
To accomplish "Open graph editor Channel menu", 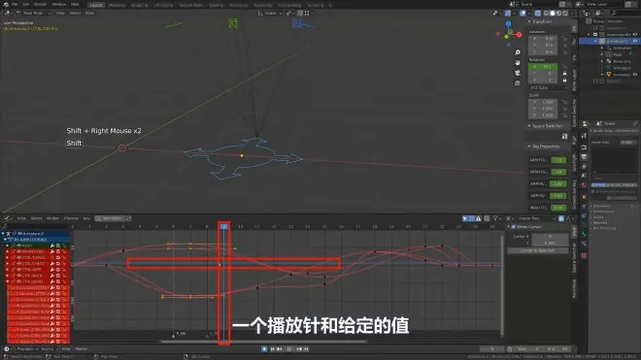I will [71, 218].
